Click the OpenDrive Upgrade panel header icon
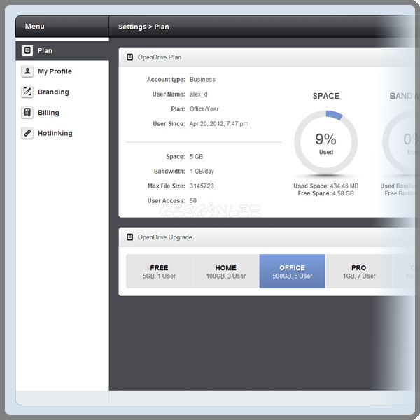Viewport: 420px width, 420px height. [x=130, y=237]
